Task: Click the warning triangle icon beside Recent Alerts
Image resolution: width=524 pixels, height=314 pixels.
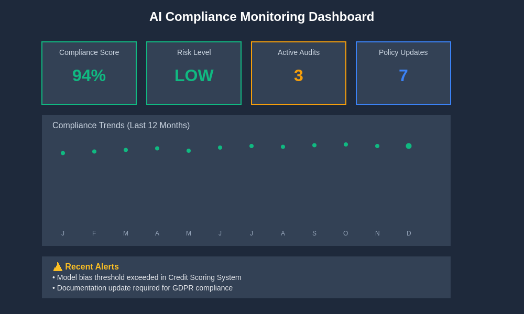Action: [58, 267]
